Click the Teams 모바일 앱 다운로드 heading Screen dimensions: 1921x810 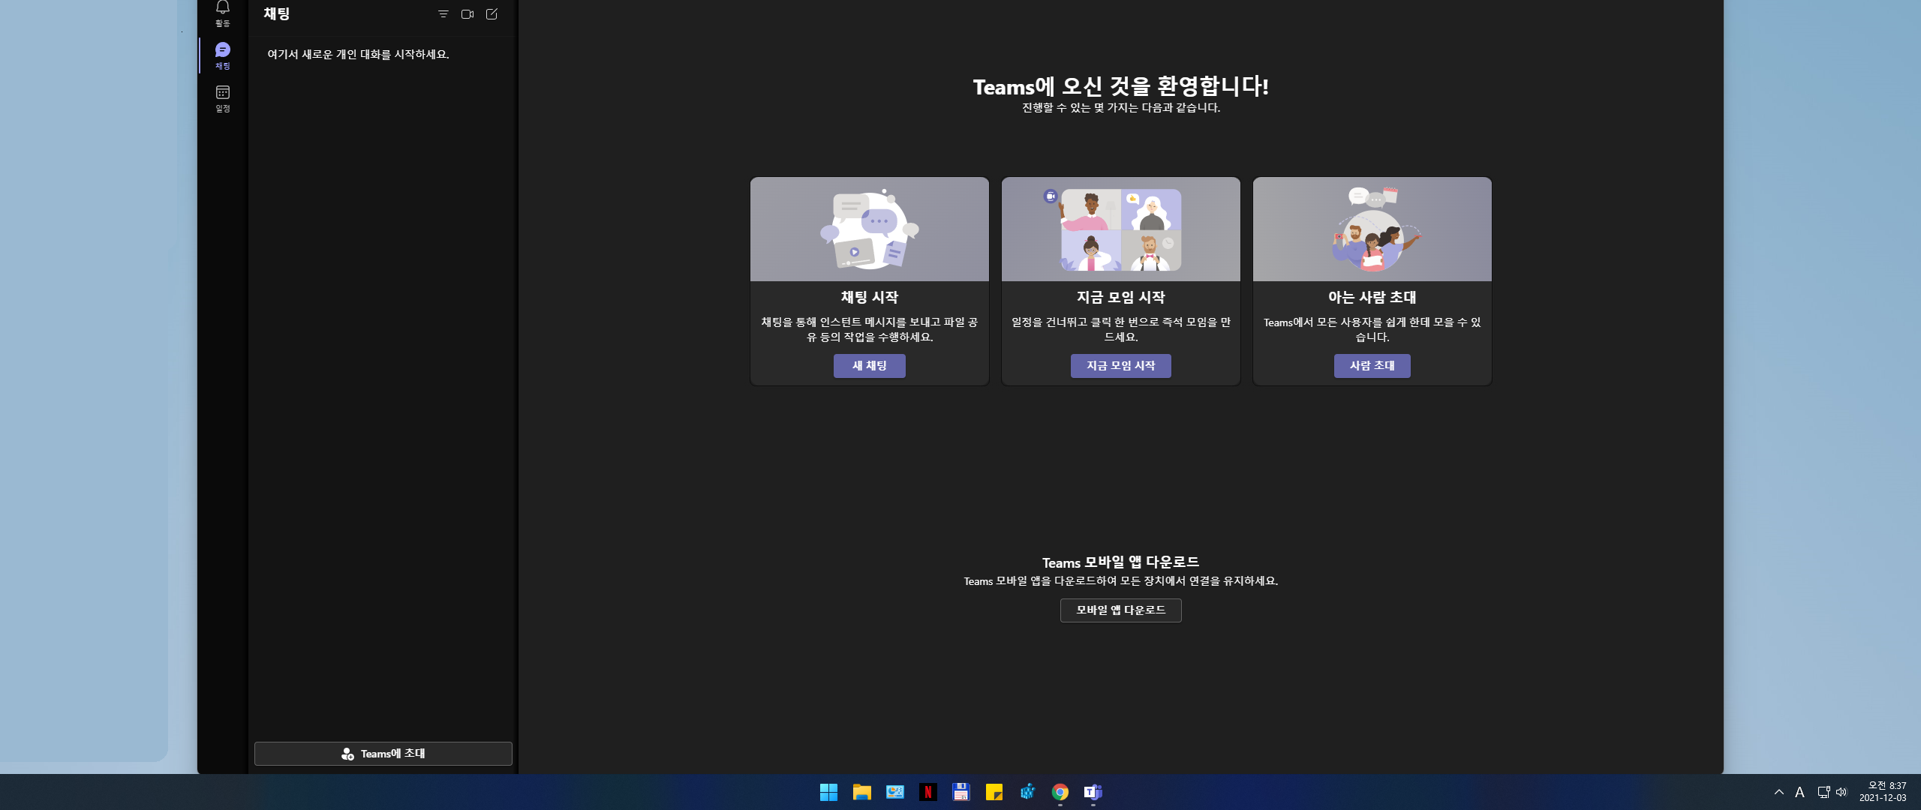point(1120,562)
